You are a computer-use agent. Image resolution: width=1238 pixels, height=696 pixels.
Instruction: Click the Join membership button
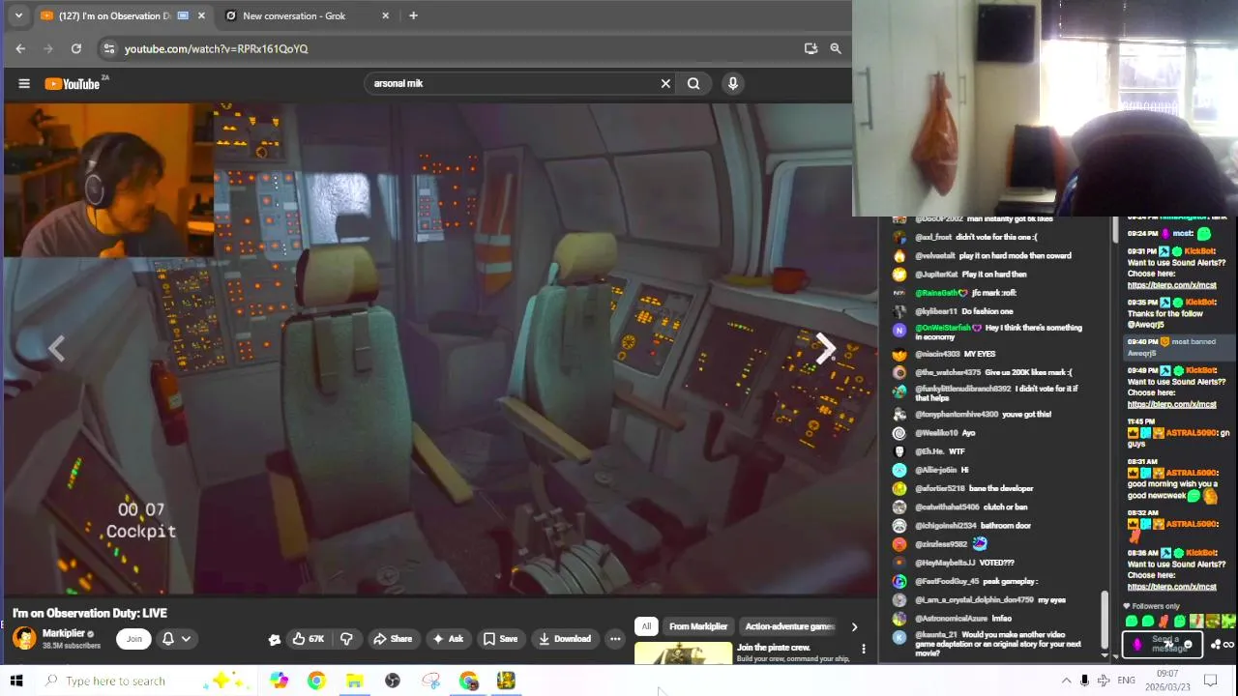[x=134, y=639]
